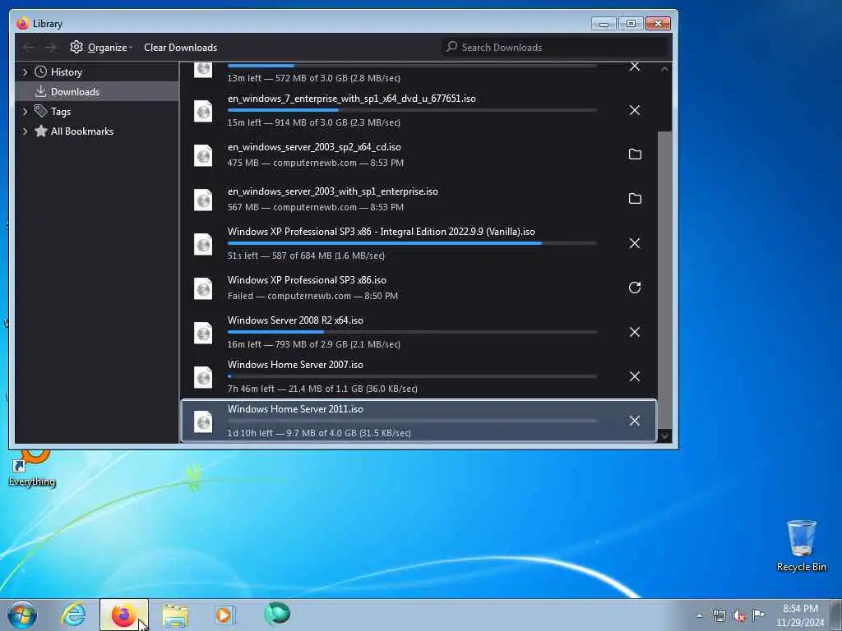Click the Windows Server 2008 R2 progress bar
The image size is (842, 631).
(412, 332)
